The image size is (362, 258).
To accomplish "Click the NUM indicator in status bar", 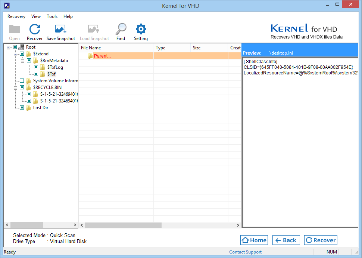I will (x=332, y=252).
